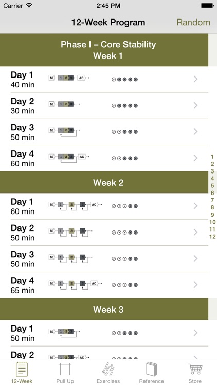Screen dimensions: 217x385
Task: Tap the Week 2 section header
Action: [104, 182]
